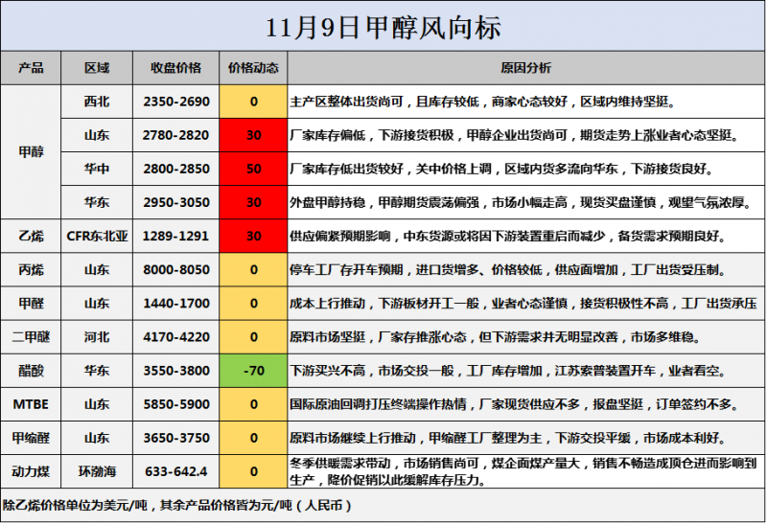Click price cell "4170-4220"
The width and height of the screenshot is (767, 524).
pos(176,337)
